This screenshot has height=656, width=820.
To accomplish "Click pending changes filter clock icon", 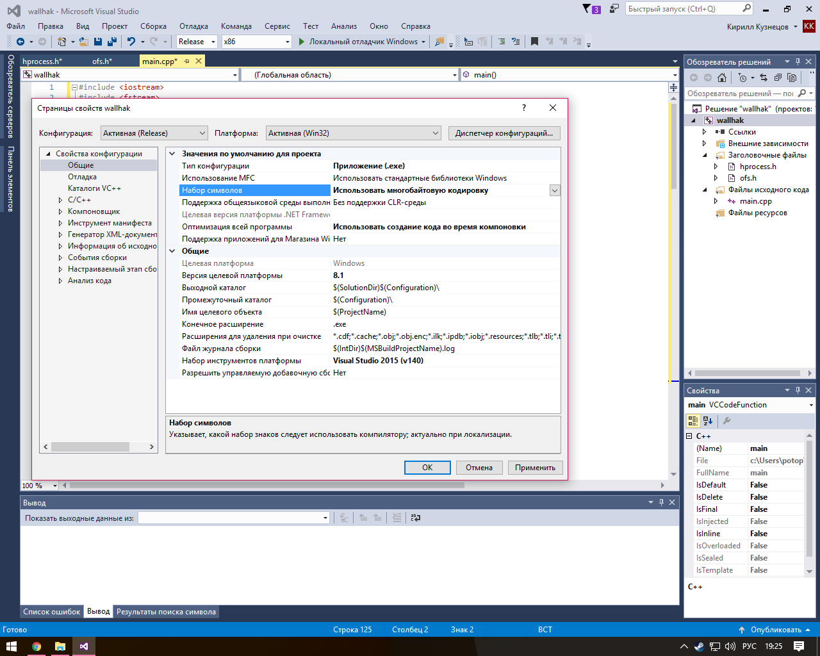I will click(x=742, y=78).
